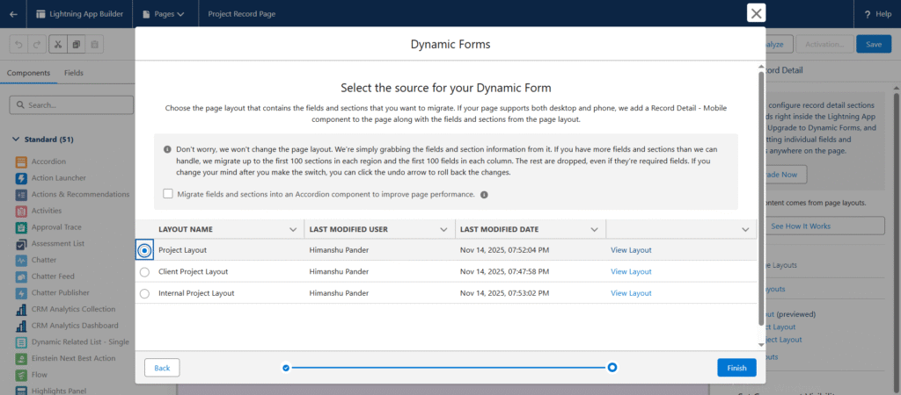Click the cut scissors icon
Screen dimensions: 901x395
[x=57, y=44]
